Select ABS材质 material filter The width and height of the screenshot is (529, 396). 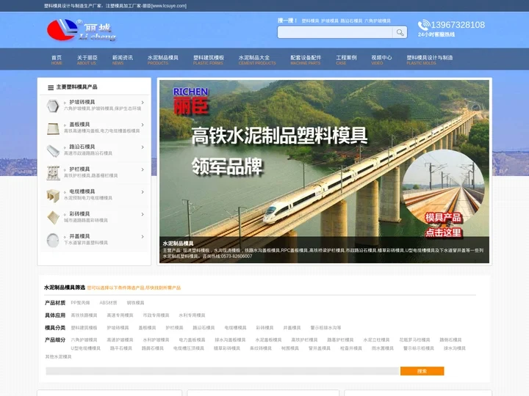pyautogui.click(x=108, y=303)
